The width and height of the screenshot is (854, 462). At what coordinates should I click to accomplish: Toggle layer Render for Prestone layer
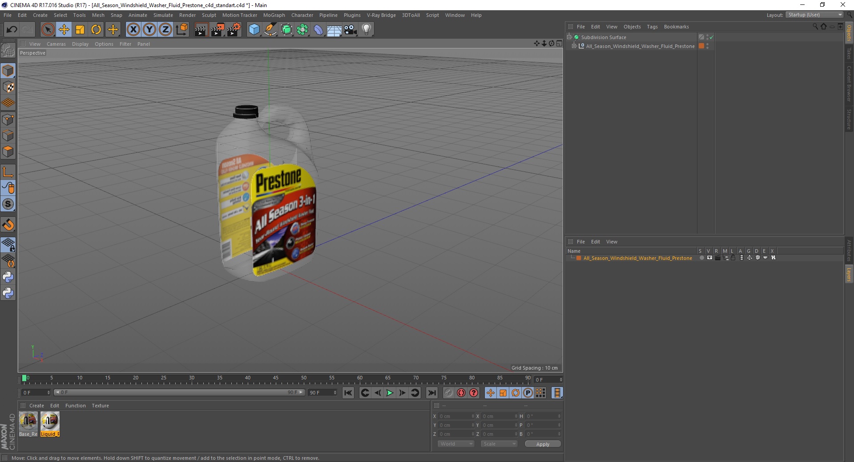coord(717,258)
